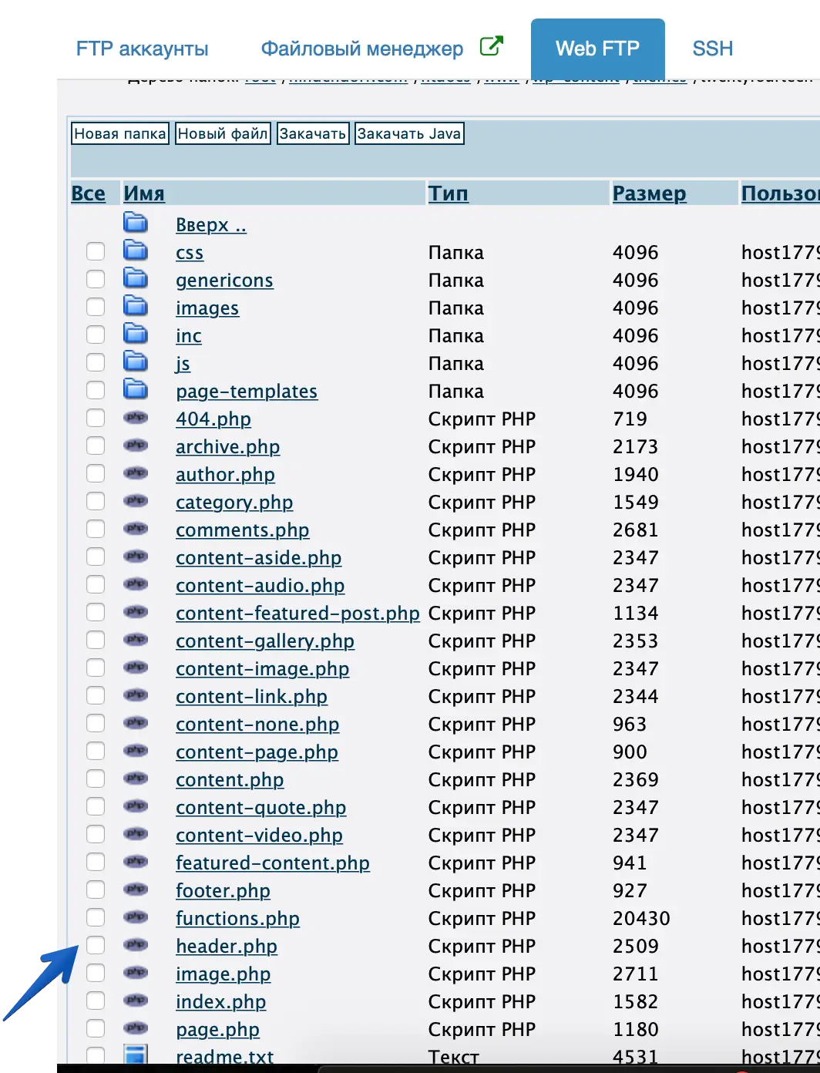Click the images folder icon
820x1073 pixels.
click(136, 306)
